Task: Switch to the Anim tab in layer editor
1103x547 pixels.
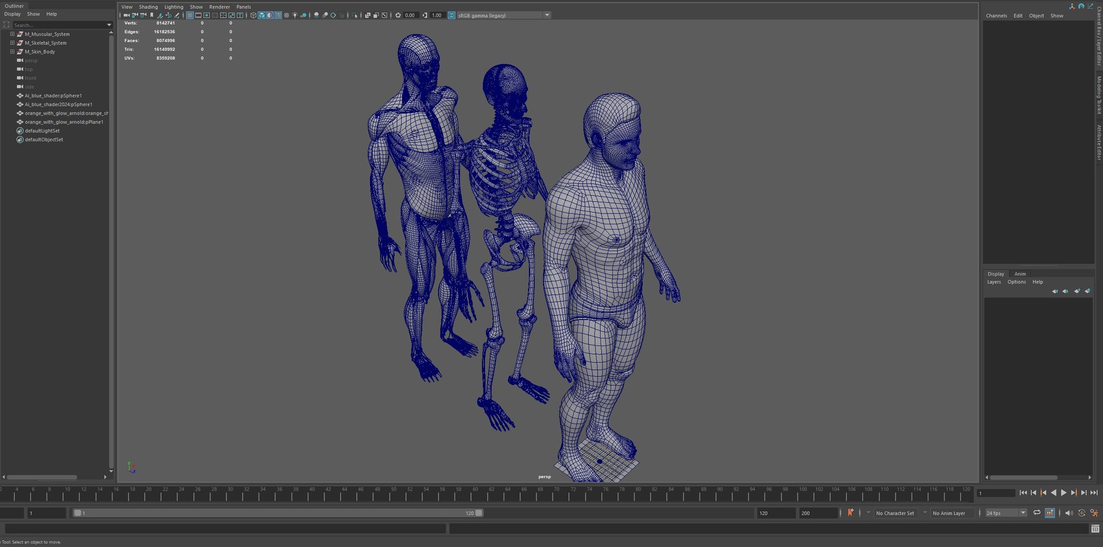Action: 1020,273
